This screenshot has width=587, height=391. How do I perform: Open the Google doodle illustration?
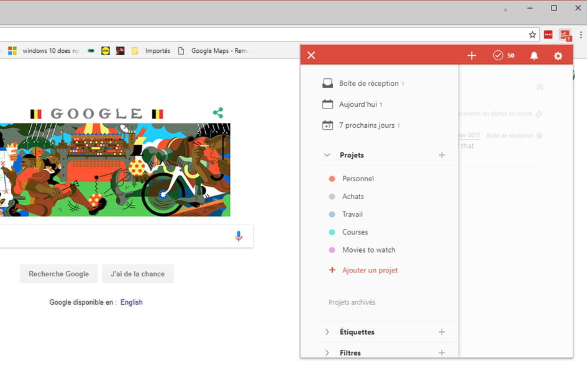tap(115, 169)
